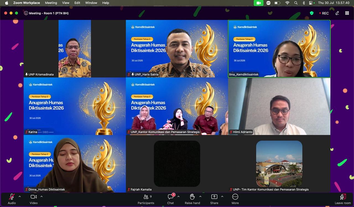Image resolution: width=354 pixels, height=207 pixels.
Task: Select the Karina video tile
Action: click(75, 106)
